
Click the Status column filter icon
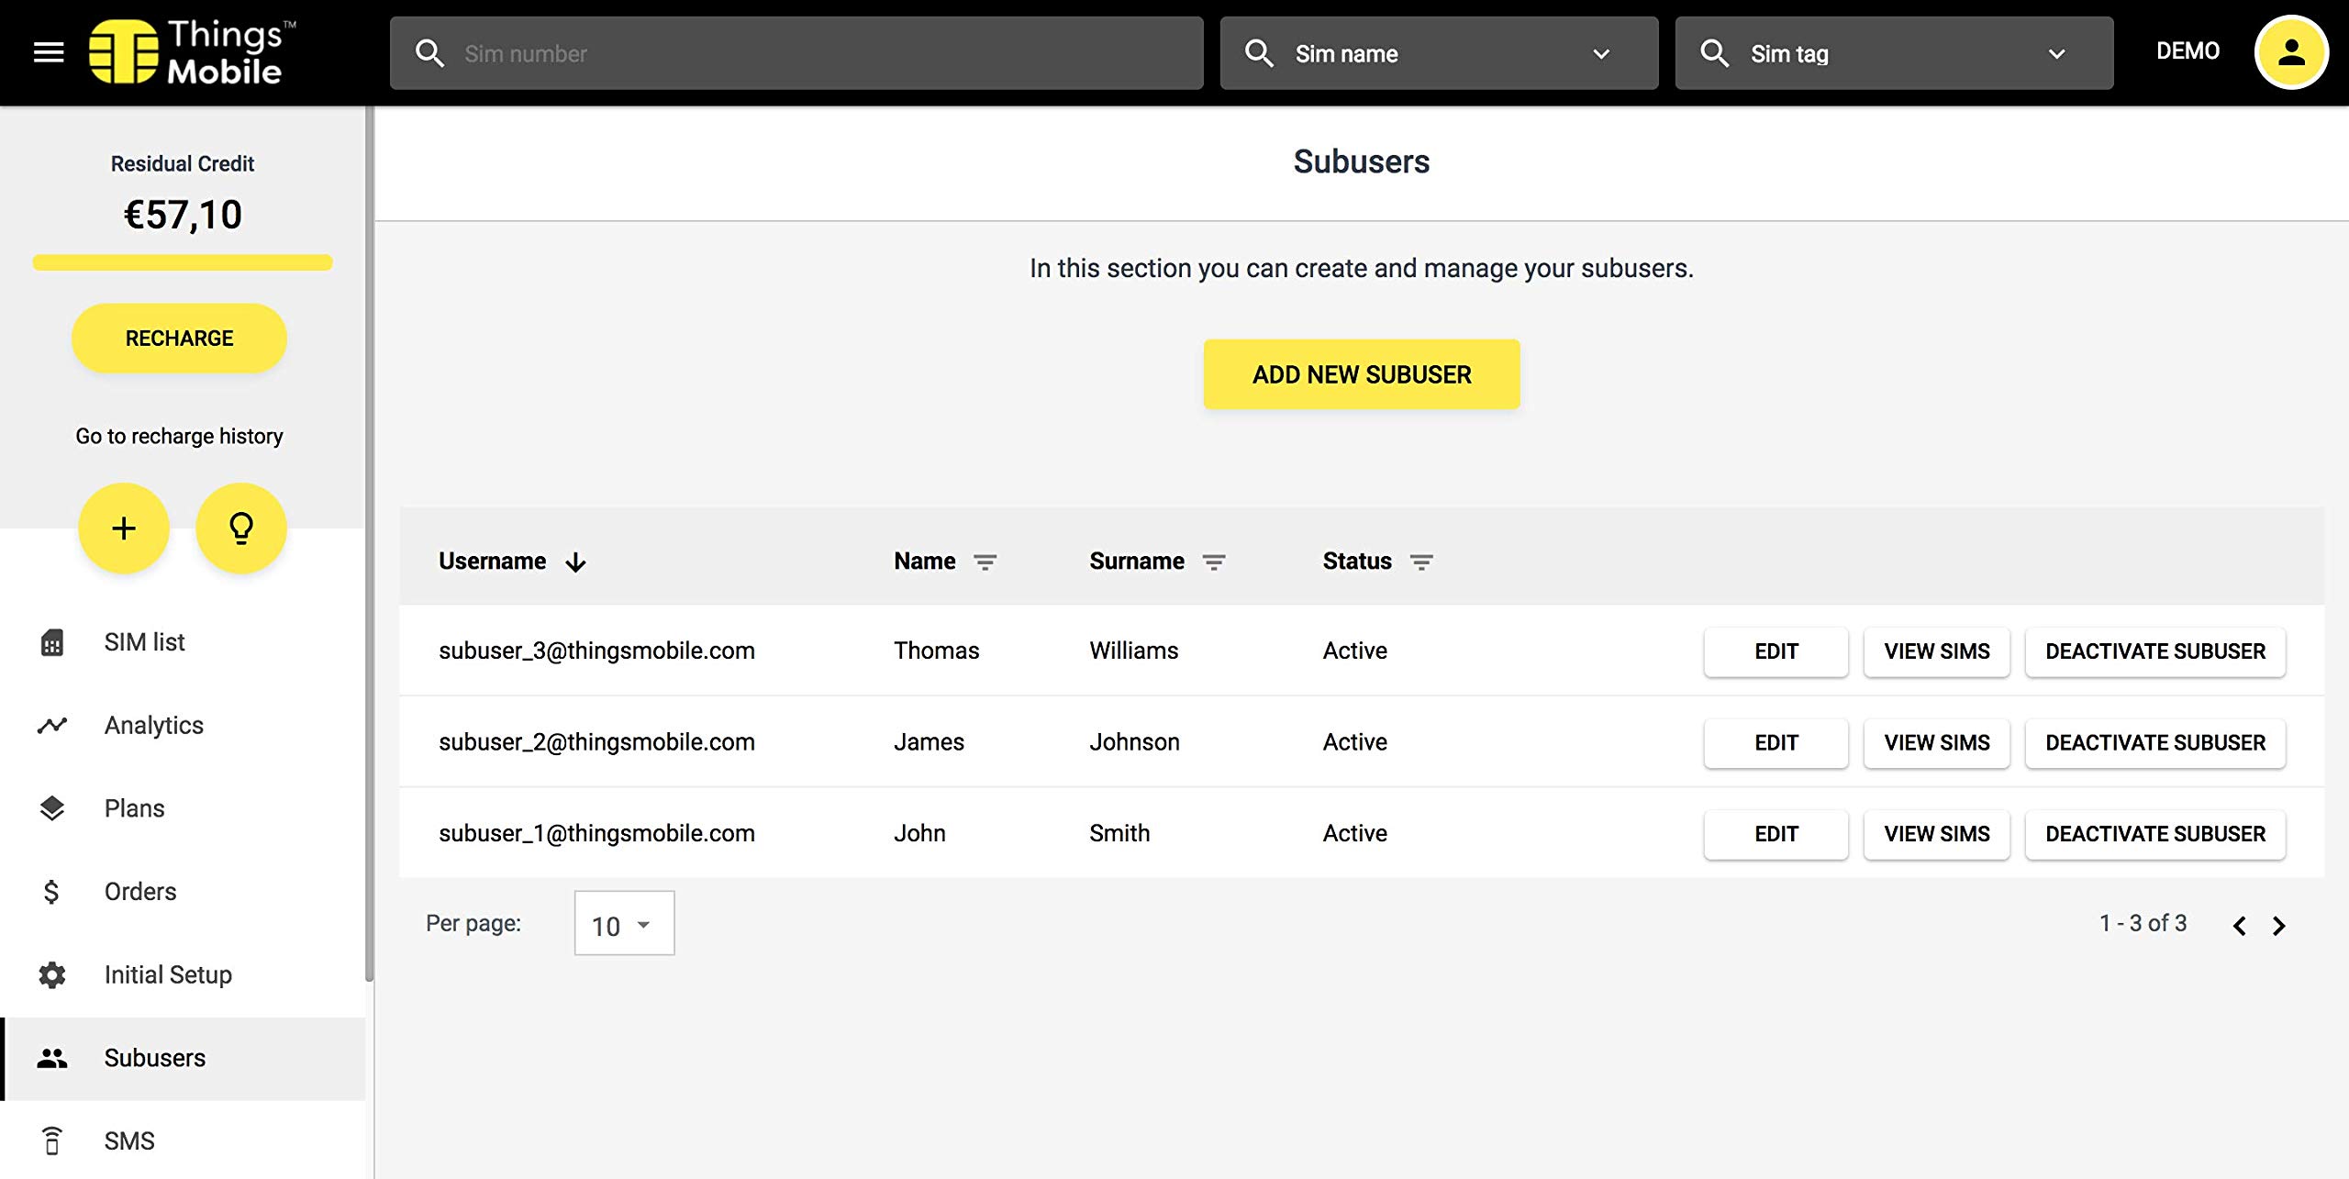(1420, 562)
